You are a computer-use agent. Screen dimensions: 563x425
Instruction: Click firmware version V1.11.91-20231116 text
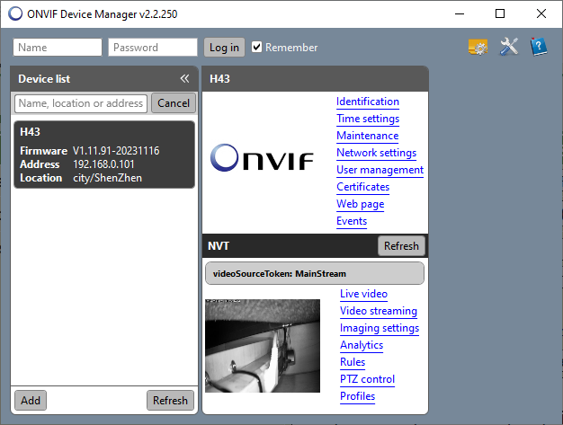click(x=116, y=151)
